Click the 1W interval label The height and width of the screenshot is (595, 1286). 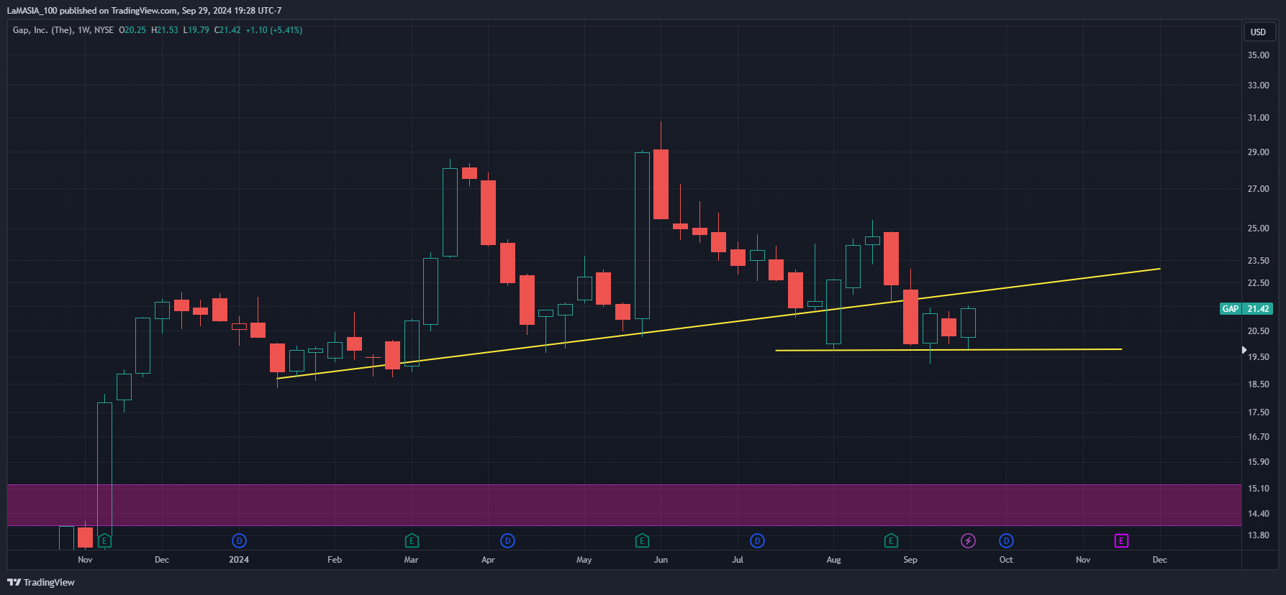[x=83, y=30]
